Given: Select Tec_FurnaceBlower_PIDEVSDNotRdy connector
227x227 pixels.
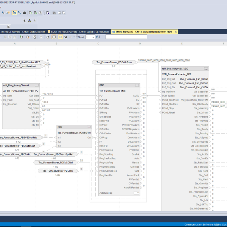Looking at the screenshot, I should (x=21, y=138).
